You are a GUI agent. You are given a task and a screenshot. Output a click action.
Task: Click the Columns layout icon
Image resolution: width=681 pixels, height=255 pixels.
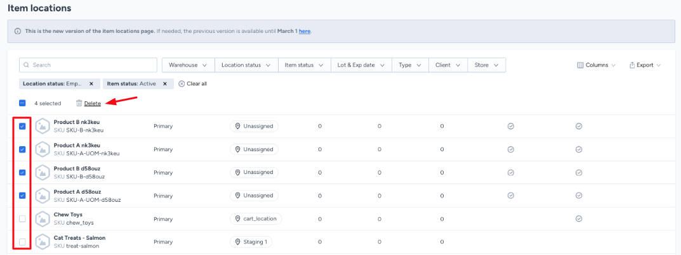pyautogui.click(x=580, y=65)
